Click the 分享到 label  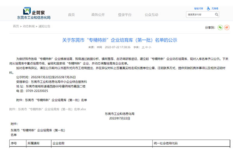[x=210, y=27]
